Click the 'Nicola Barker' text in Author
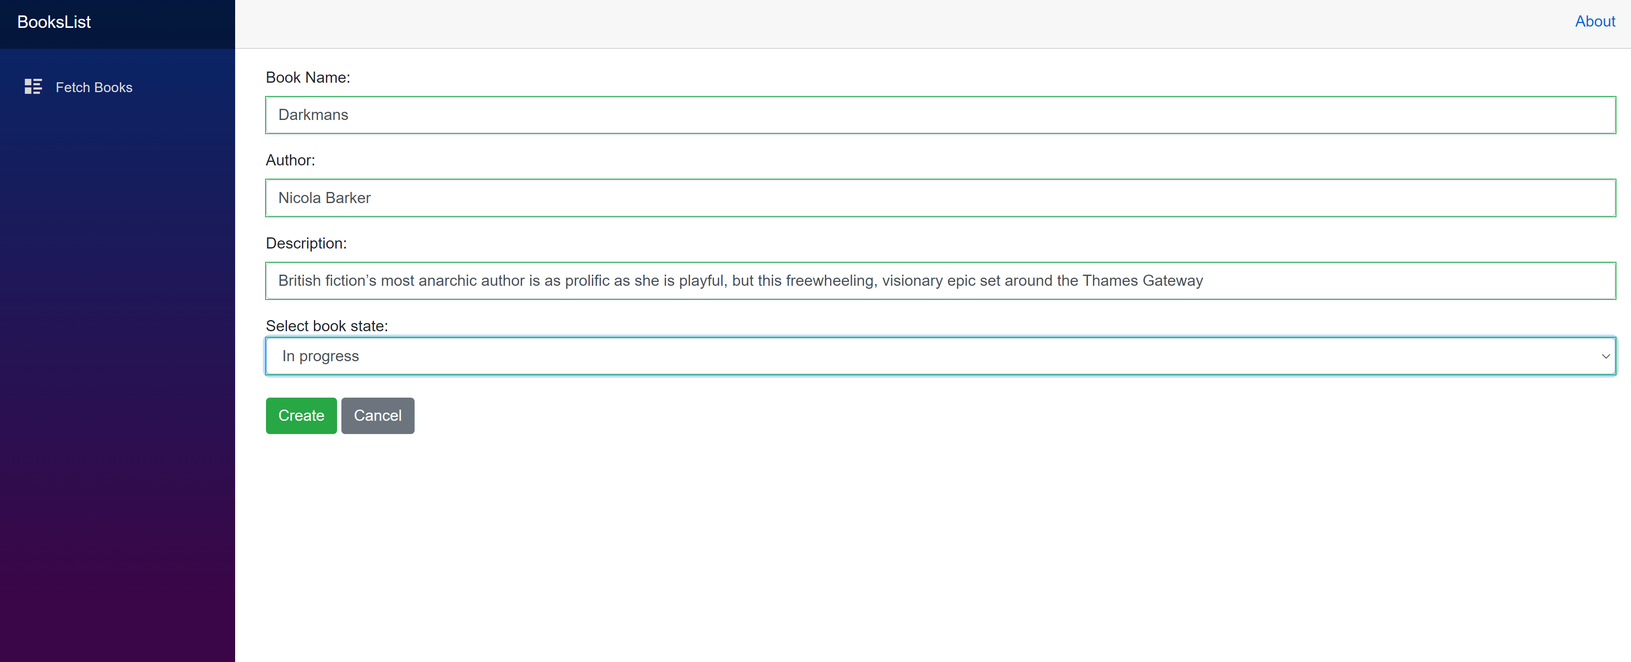Screen dimensions: 1631x662 point(324,198)
